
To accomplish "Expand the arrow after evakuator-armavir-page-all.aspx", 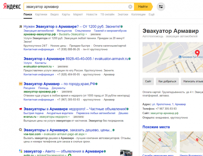I will [86, 134].
